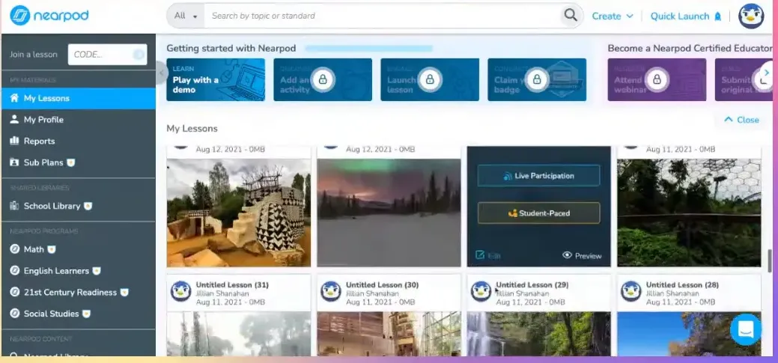
Task: Click the My Profile person icon
Action: point(14,119)
